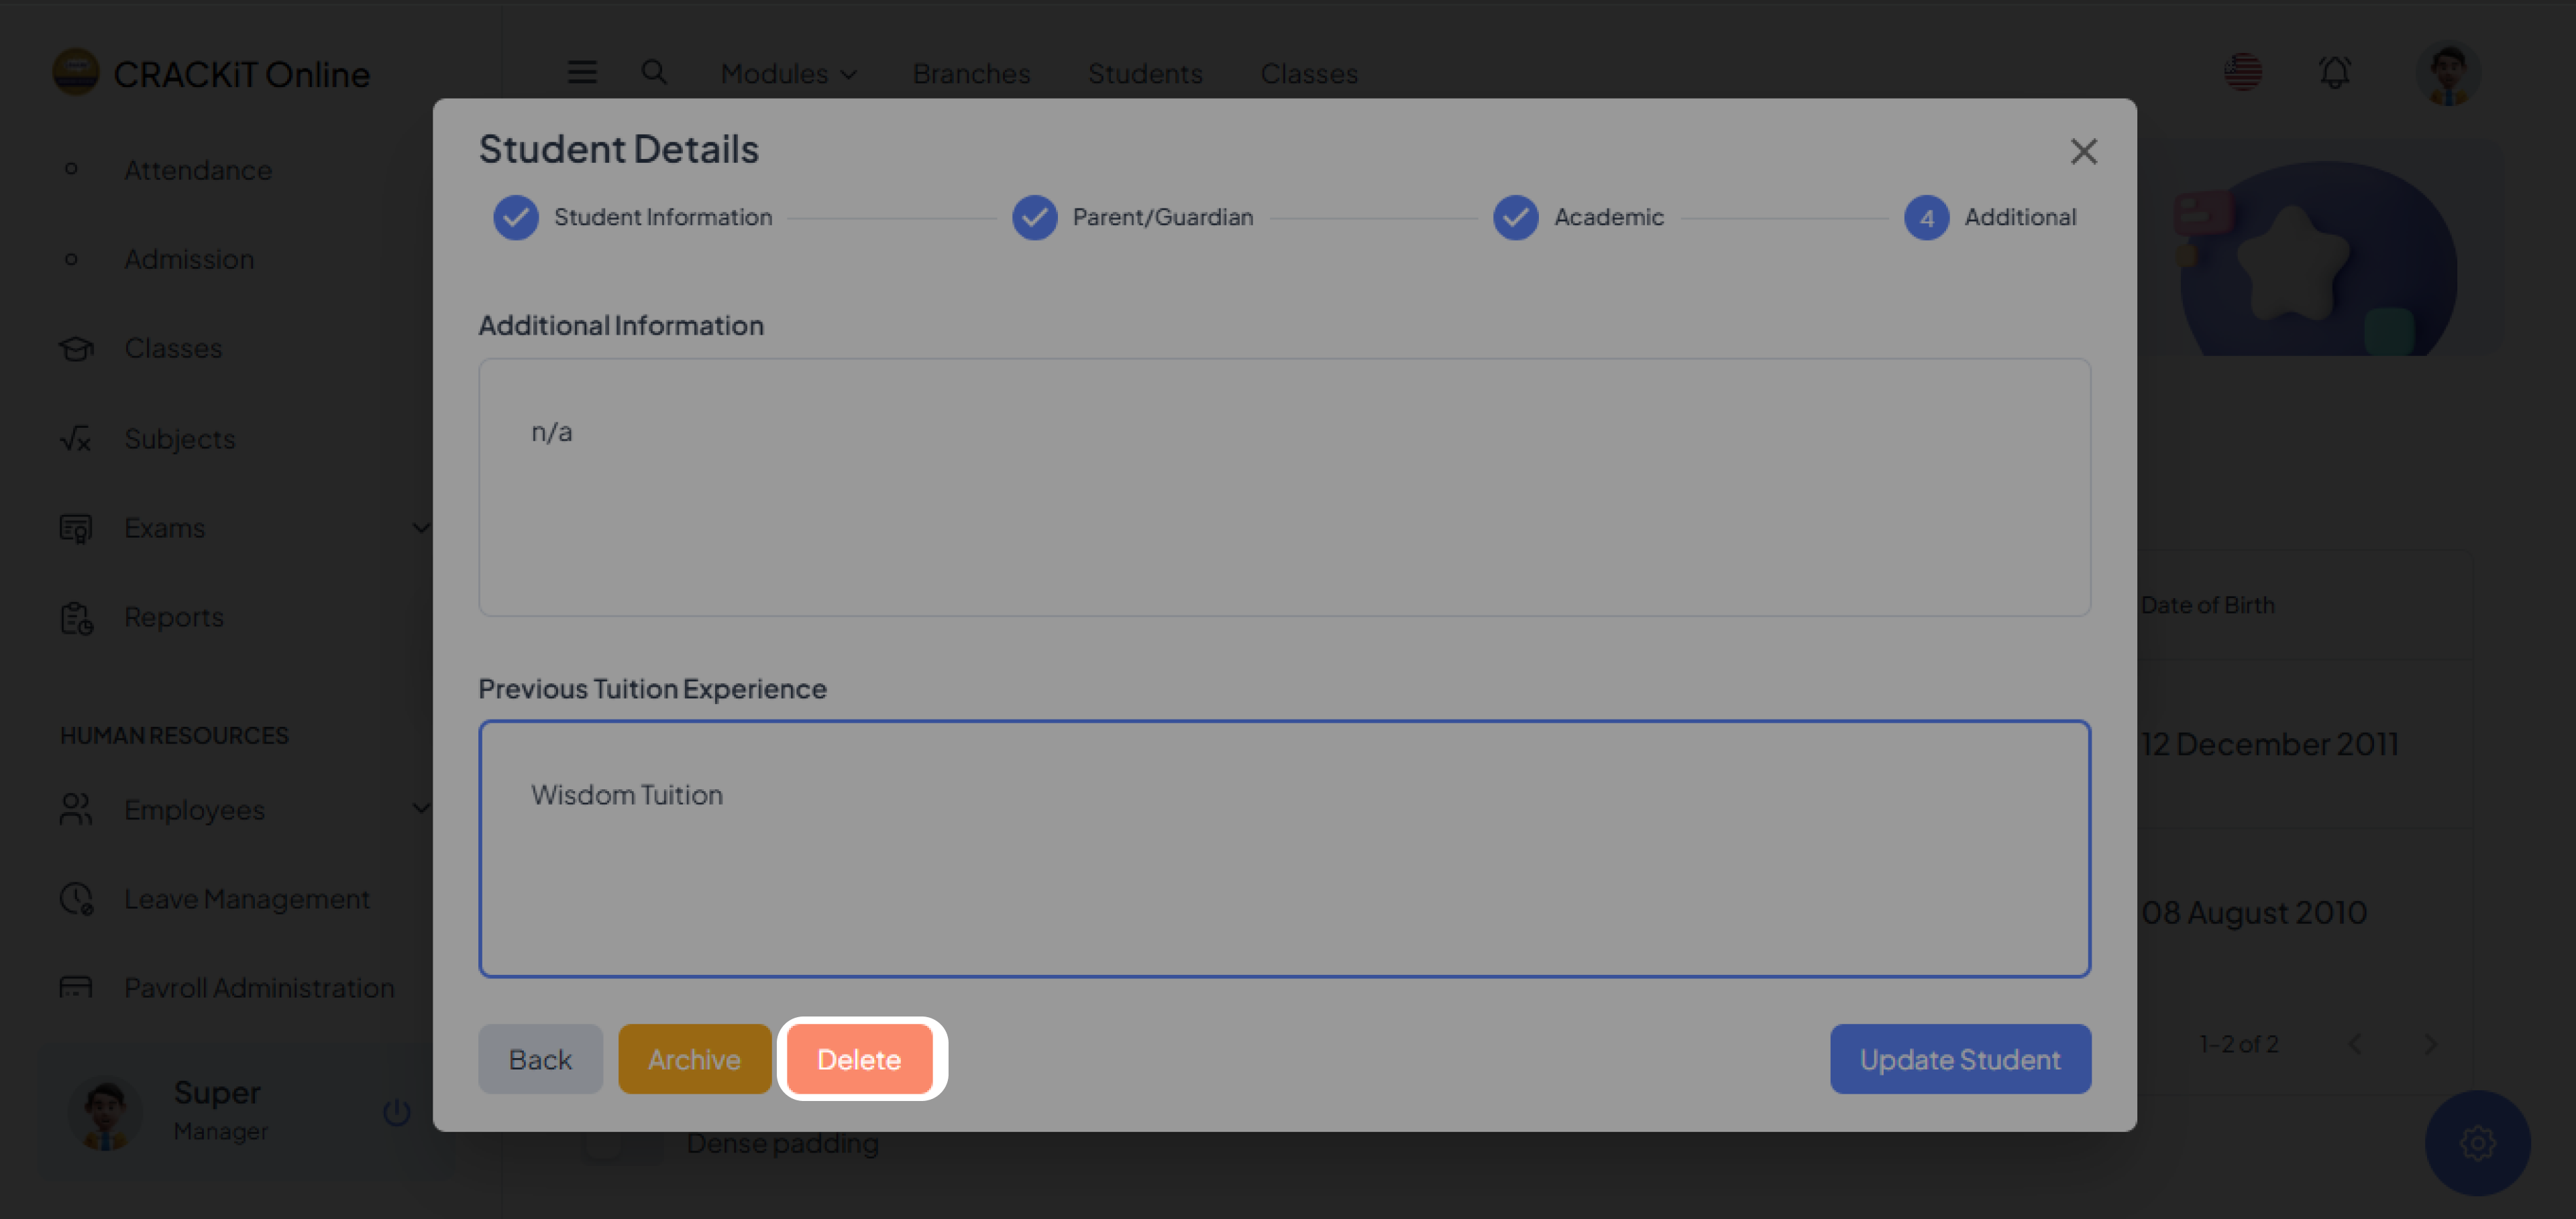This screenshot has height=1219, width=2576.
Task: Open search with magnifier icon
Action: tap(653, 72)
